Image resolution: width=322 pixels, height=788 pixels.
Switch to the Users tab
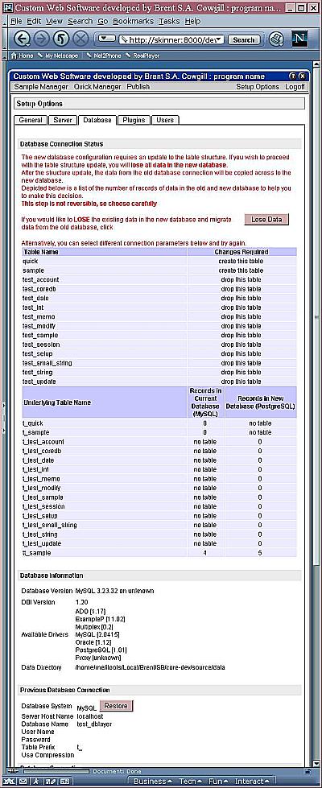coord(165,120)
